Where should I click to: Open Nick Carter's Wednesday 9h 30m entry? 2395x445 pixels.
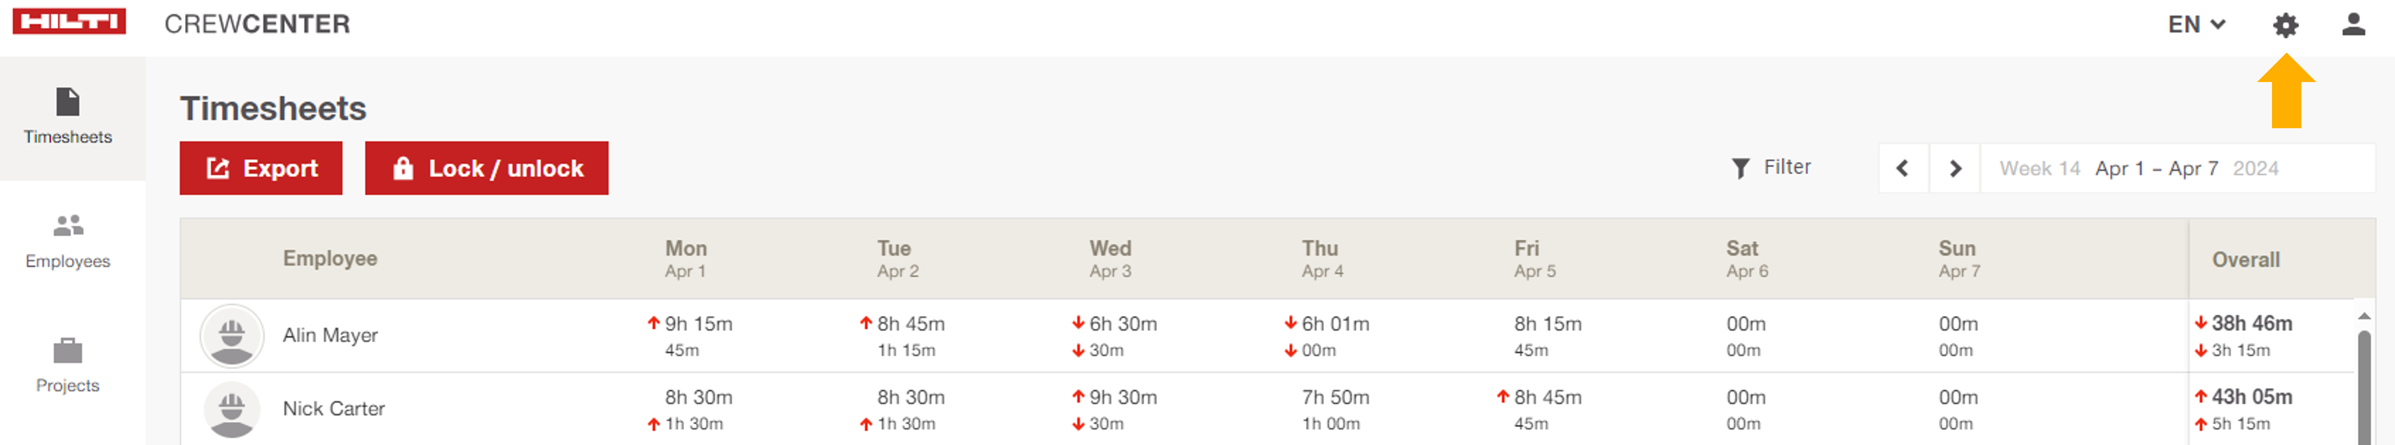pyautogui.click(x=1122, y=398)
